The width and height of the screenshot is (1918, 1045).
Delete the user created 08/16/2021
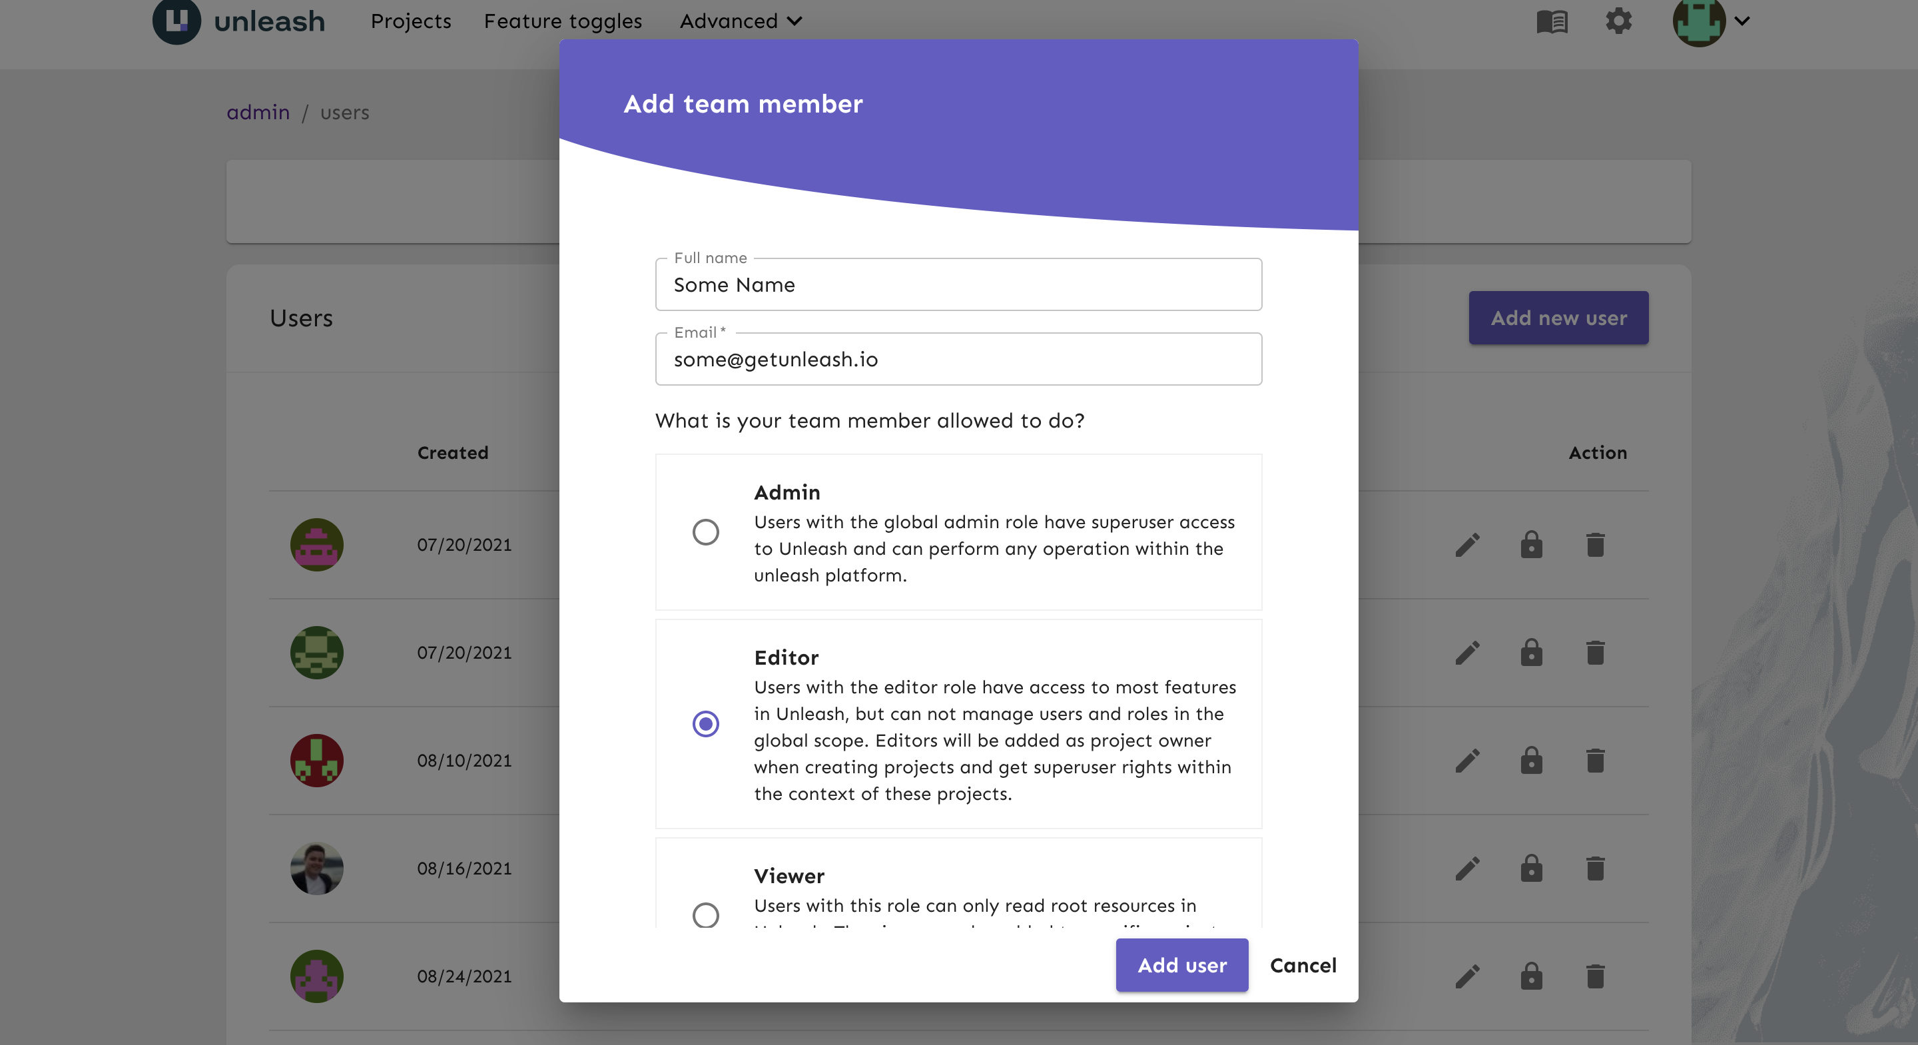[1595, 869]
